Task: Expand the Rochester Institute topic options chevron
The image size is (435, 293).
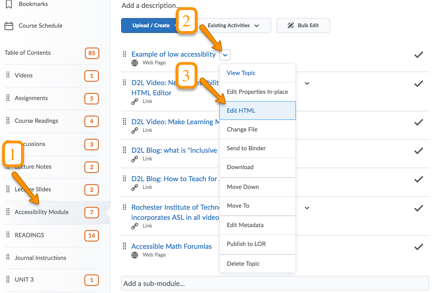Action: (307, 208)
